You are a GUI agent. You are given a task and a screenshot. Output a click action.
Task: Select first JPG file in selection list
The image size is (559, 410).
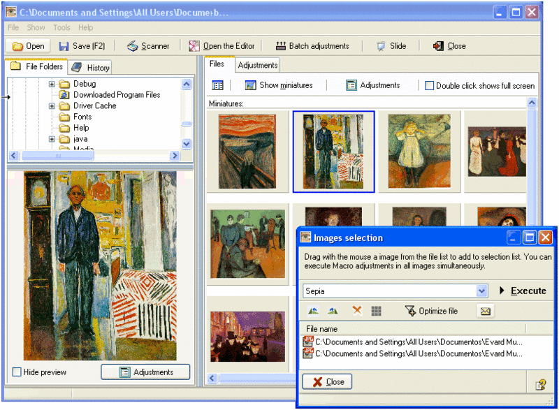click(414, 342)
